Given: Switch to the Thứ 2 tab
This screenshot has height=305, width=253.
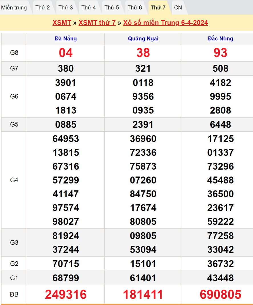Looking at the screenshot, I should click(x=42, y=8).
